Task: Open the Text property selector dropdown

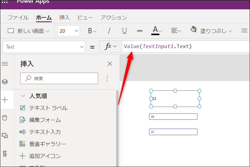Action: click(x=44, y=47)
